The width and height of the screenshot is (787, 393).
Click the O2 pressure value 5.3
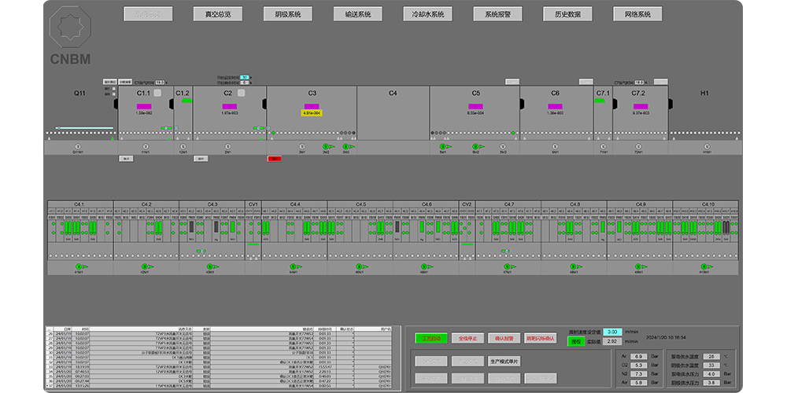click(638, 365)
